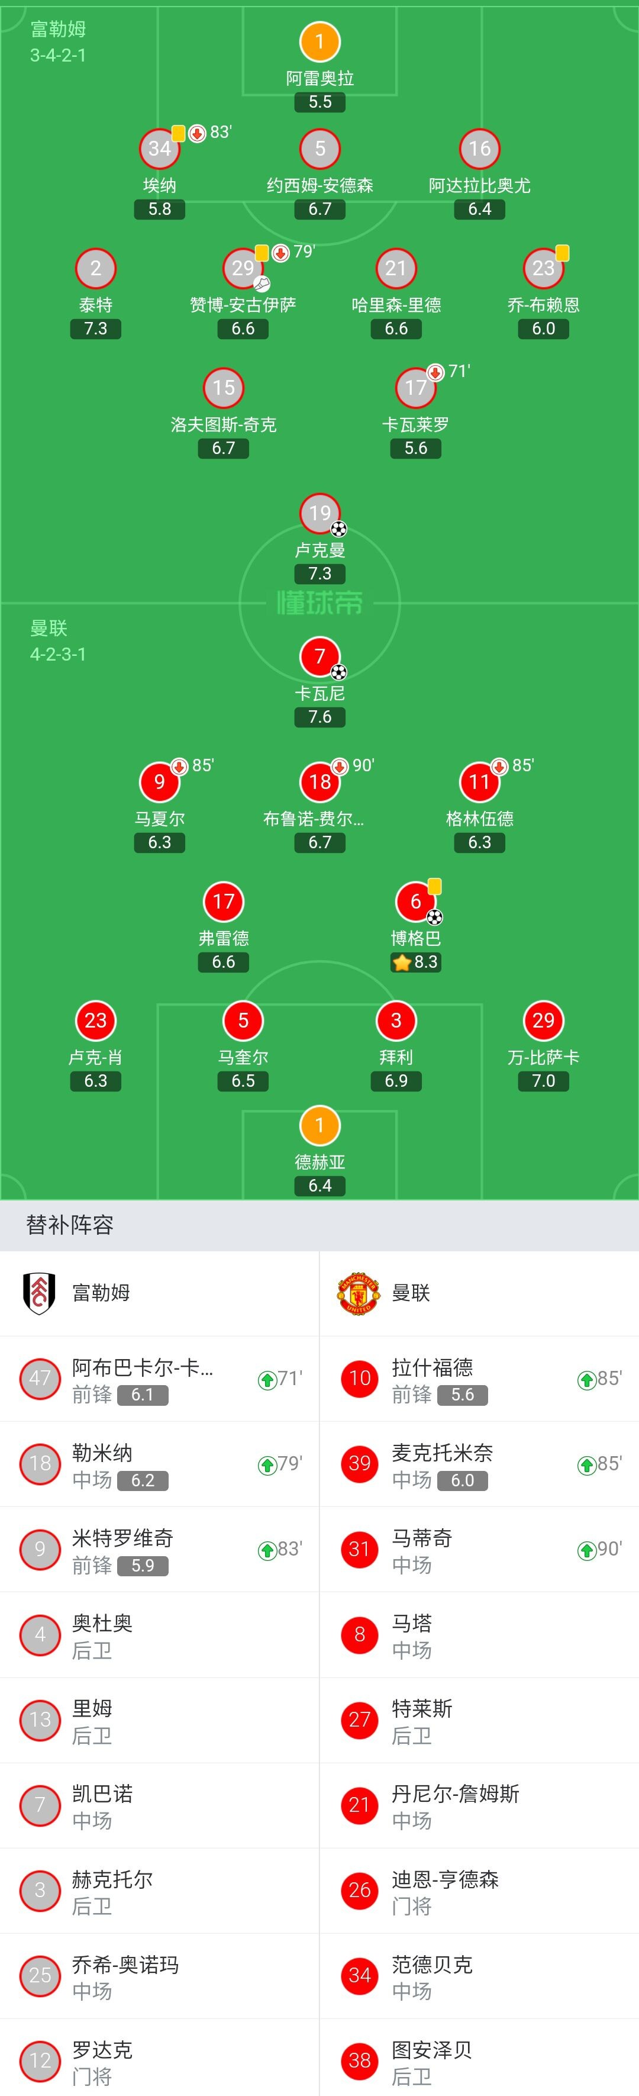
Task: Open 泰特 number 2 player circle
Action: [96, 268]
